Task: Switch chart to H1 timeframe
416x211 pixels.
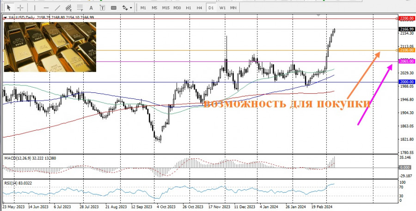Action: (x=189, y=8)
